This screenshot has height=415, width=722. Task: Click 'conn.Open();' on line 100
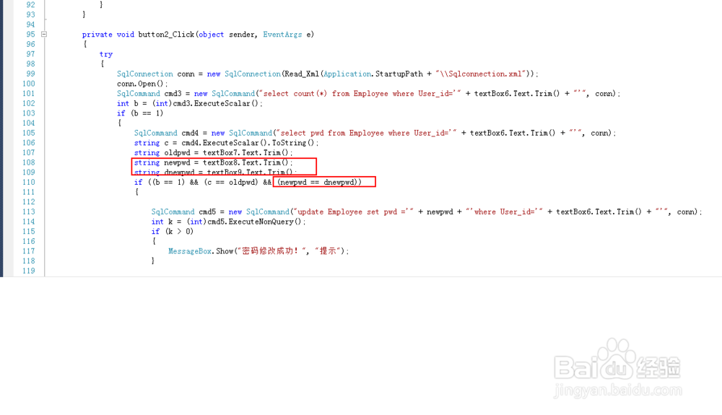click(142, 84)
